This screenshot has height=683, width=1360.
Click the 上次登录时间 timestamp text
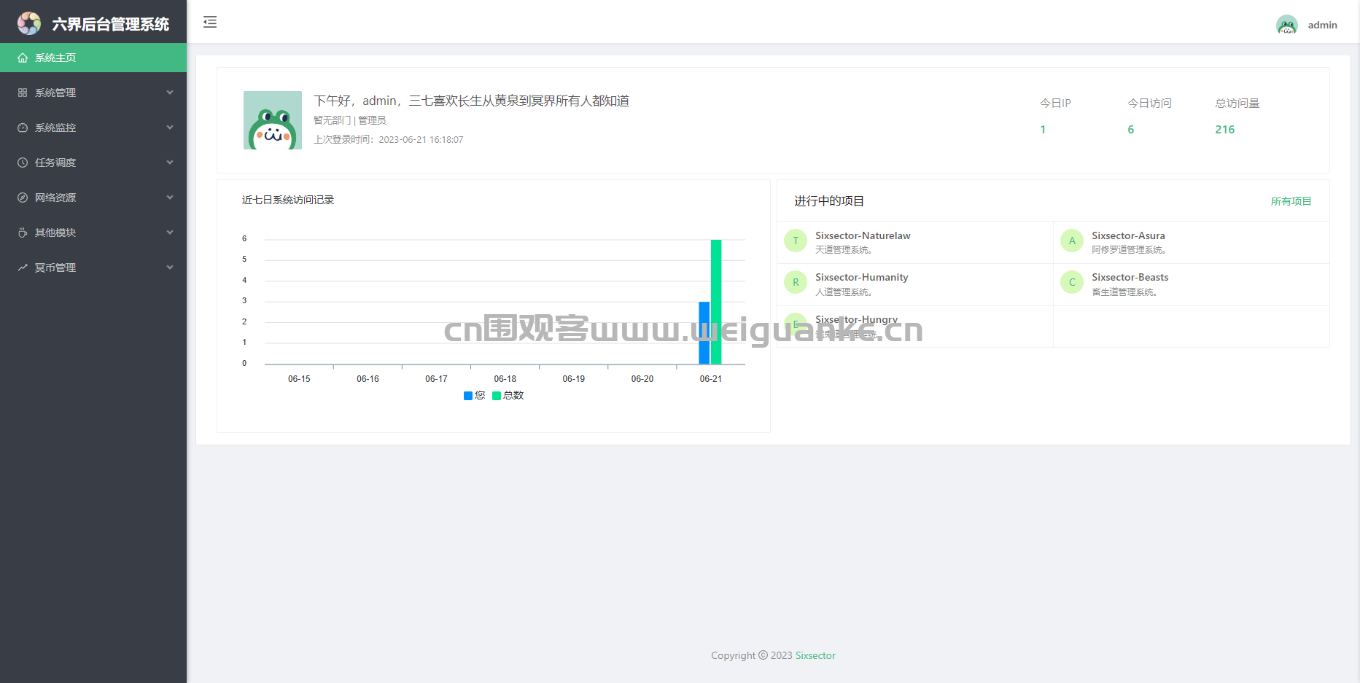[389, 140]
